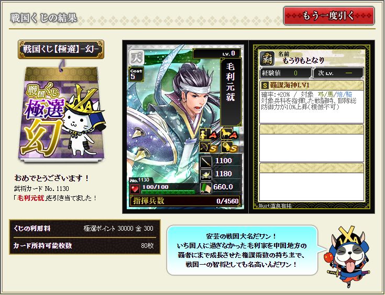Click the spear attack stat icon 1100

(x=206, y=161)
